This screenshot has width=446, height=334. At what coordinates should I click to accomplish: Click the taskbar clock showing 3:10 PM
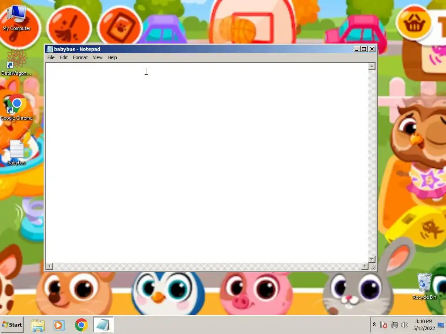pyautogui.click(x=424, y=325)
